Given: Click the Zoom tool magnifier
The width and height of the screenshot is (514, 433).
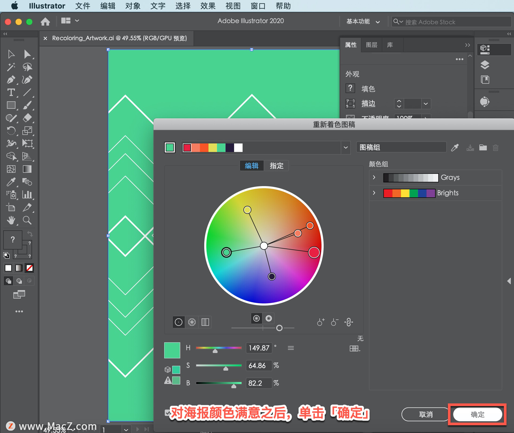Looking at the screenshot, I should (27, 220).
